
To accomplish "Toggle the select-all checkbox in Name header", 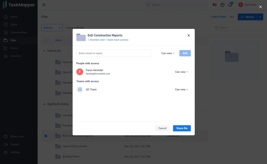I will 46,40.
